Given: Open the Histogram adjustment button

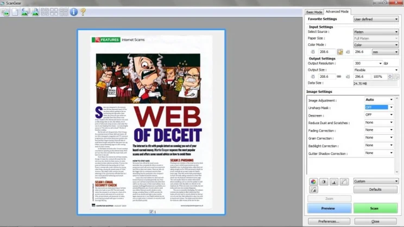Looking at the screenshot, I should [x=334, y=182].
